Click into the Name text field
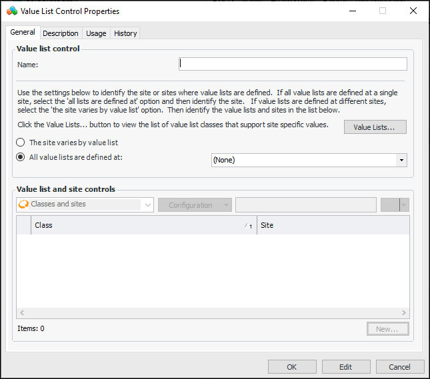This screenshot has height=379, width=430. click(x=293, y=64)
